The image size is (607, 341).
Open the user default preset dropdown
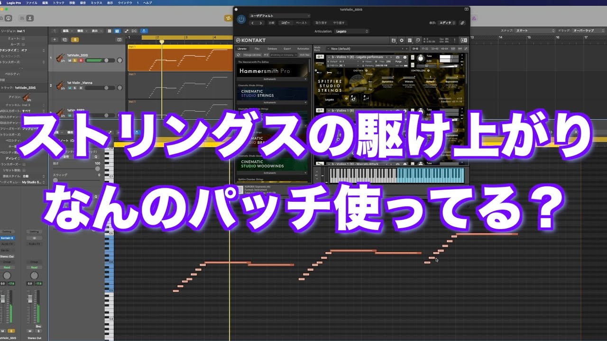(x=280, y=16)
